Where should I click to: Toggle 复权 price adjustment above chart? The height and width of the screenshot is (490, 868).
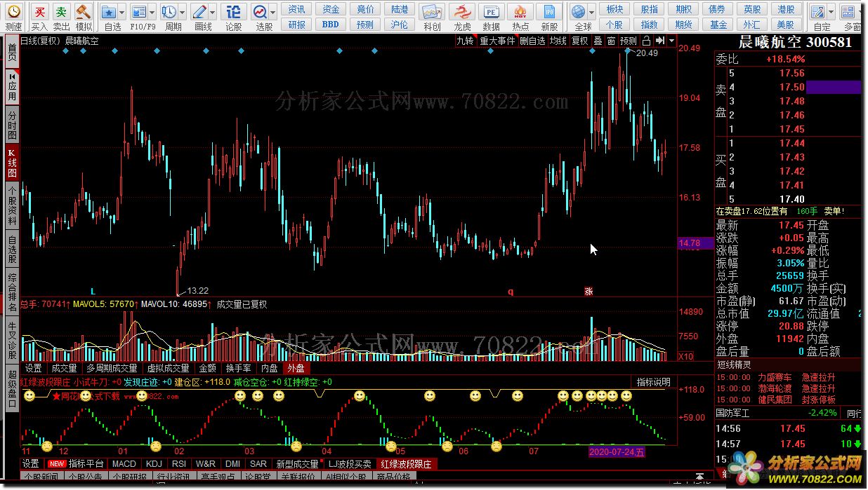[x=579, y=41]
